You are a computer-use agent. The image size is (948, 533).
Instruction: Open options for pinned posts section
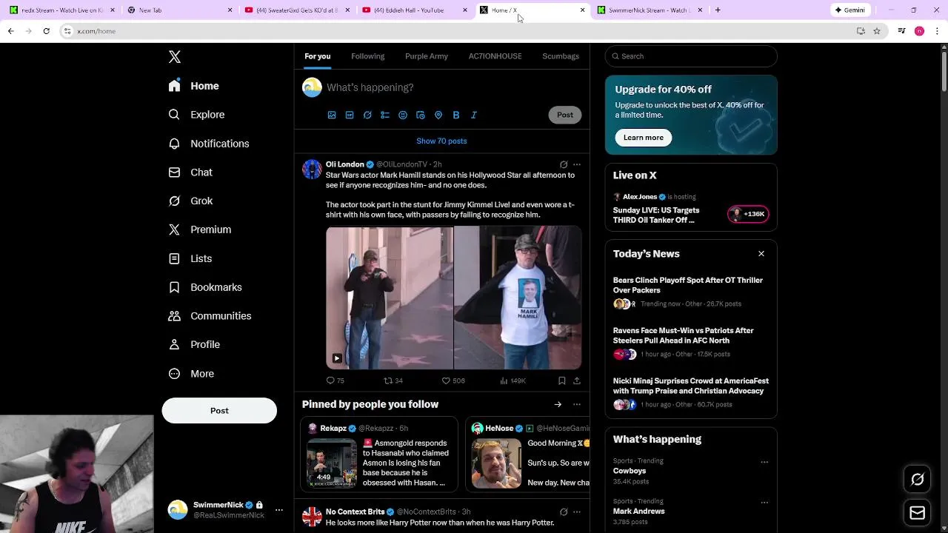click(x=577, y=404)
